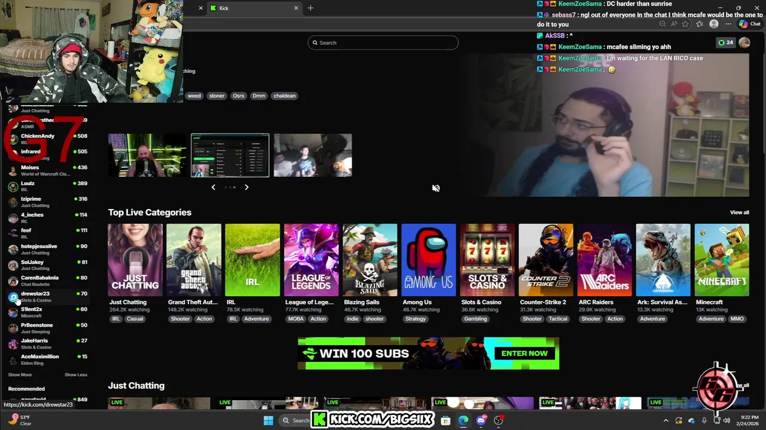
Task: Click the Gambling tag under Slots & Casino
Action: click(476, 319)
